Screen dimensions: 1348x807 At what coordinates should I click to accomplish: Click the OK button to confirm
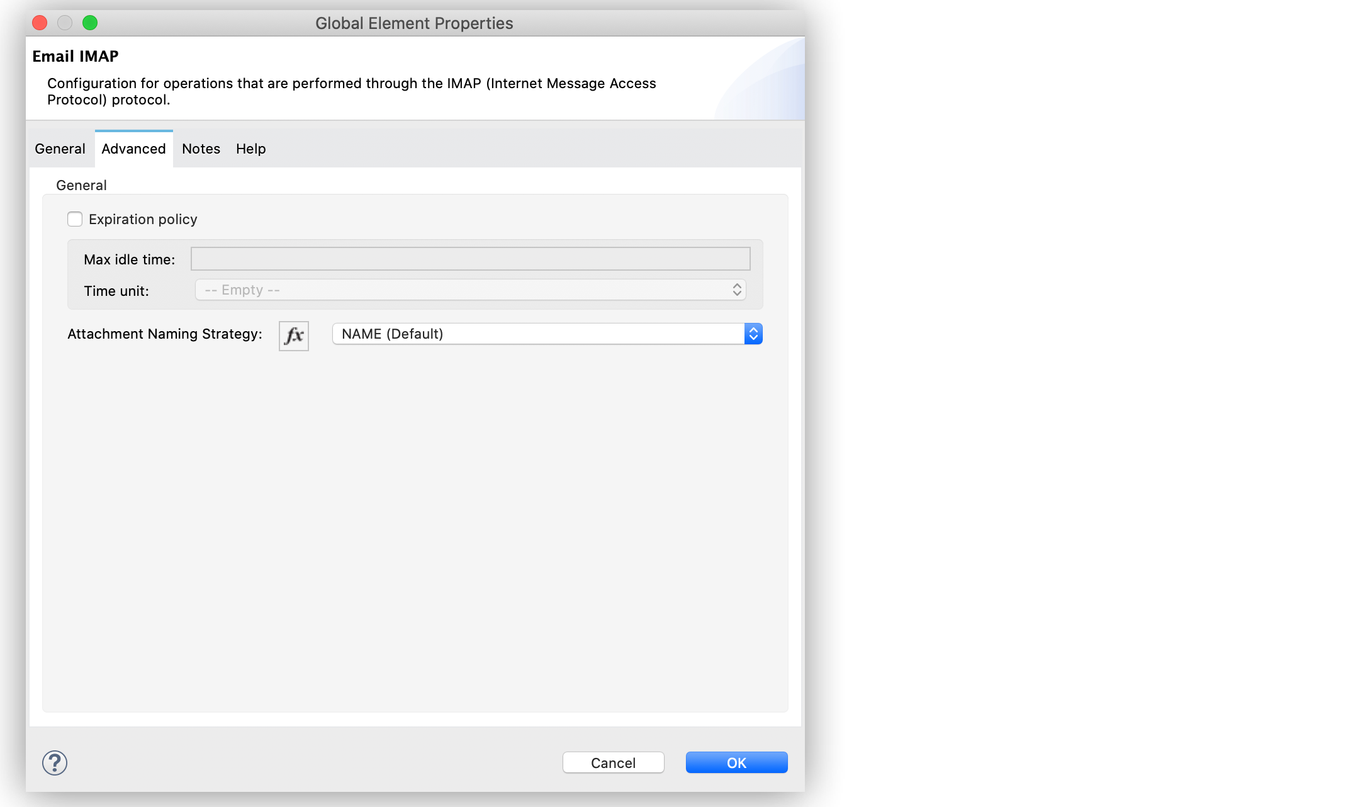(736, 762)
